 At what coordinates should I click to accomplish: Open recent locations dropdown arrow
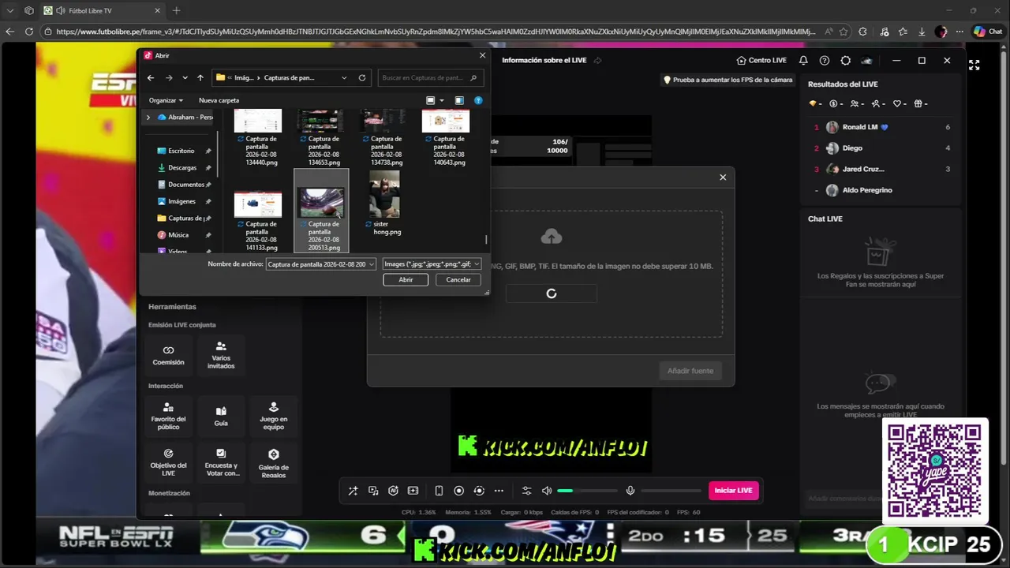pos(185,77)
